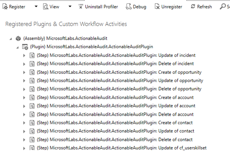
Task: Click step icon for Create of contact
Action: point(32,123)
